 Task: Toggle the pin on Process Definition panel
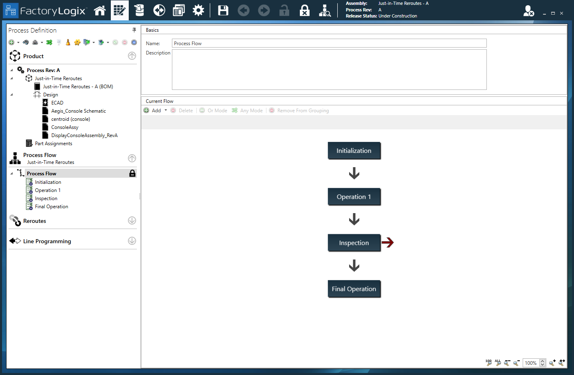pos(134,30)
